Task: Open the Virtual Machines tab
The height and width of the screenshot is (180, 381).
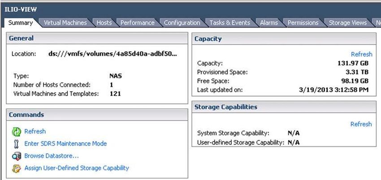Action: tap(65, 23)
